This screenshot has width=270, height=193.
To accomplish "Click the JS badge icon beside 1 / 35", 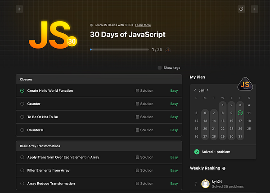I will [x=168, y=50].
